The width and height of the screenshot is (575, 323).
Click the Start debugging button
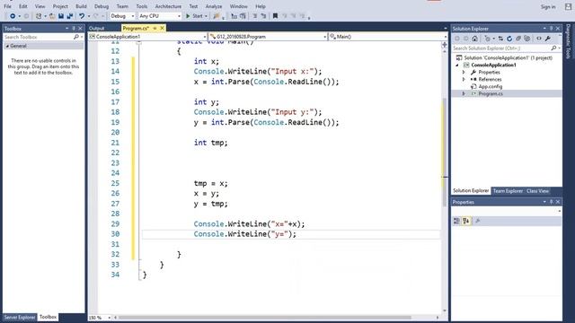click(194, 16)
